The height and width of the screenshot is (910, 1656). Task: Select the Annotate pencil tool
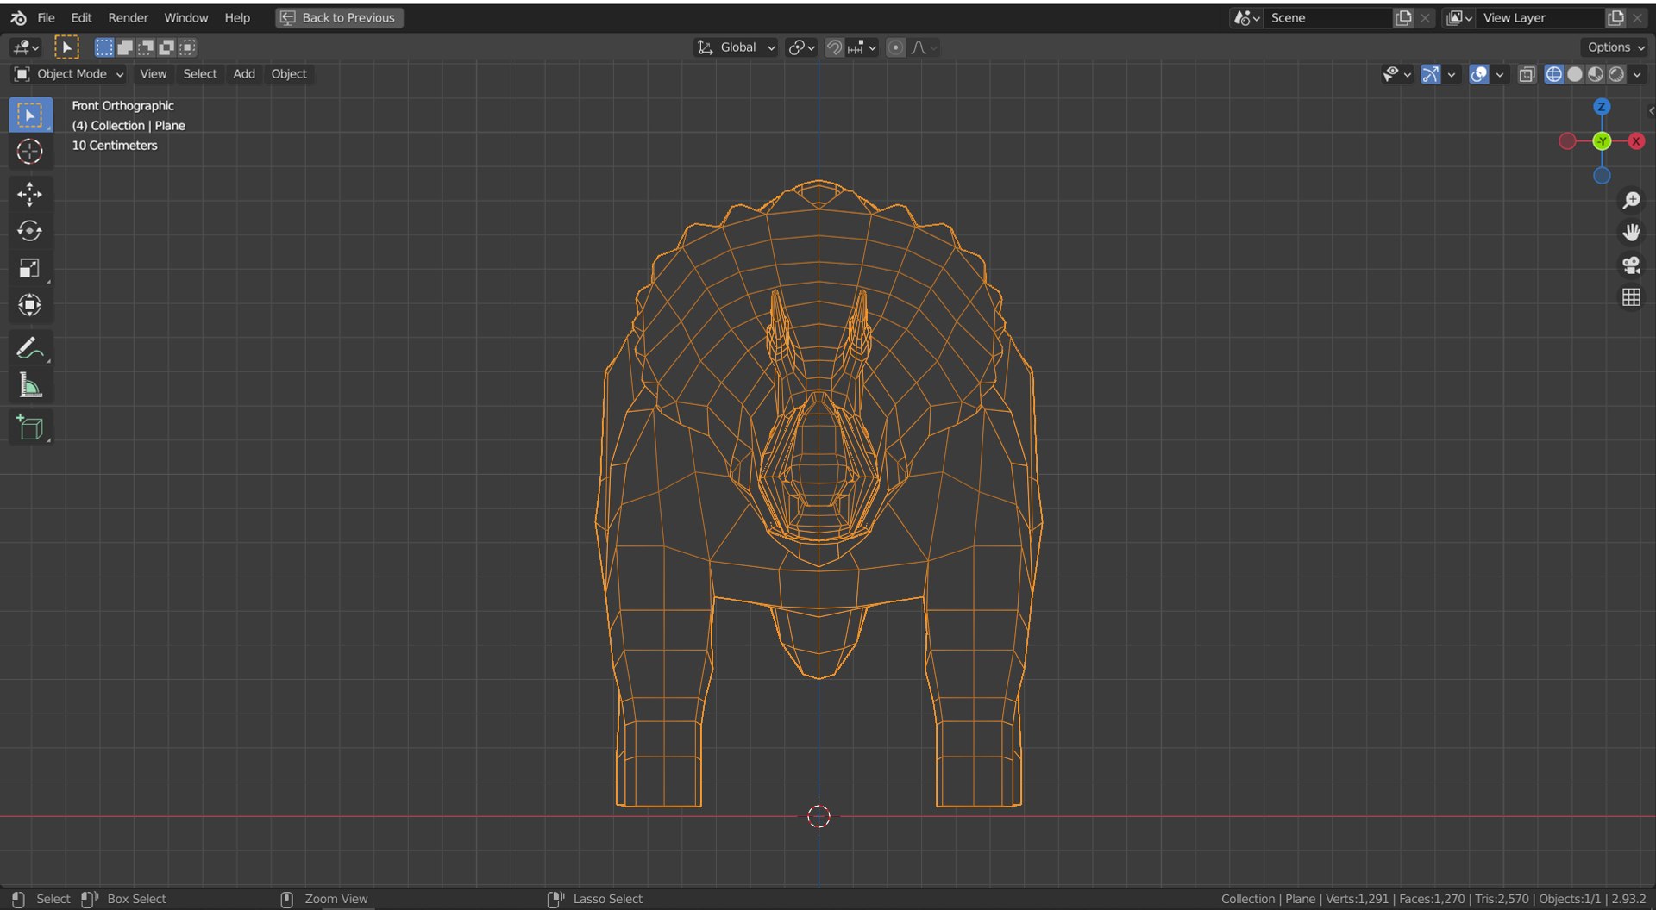coord(29,348)
